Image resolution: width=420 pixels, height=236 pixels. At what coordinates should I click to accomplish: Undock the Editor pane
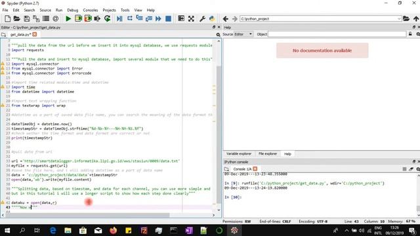pyautogui.click(x=214, y=27)
